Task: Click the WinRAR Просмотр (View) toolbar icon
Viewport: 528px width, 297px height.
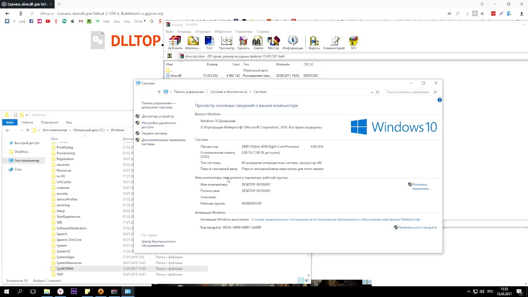Action: 226,43
